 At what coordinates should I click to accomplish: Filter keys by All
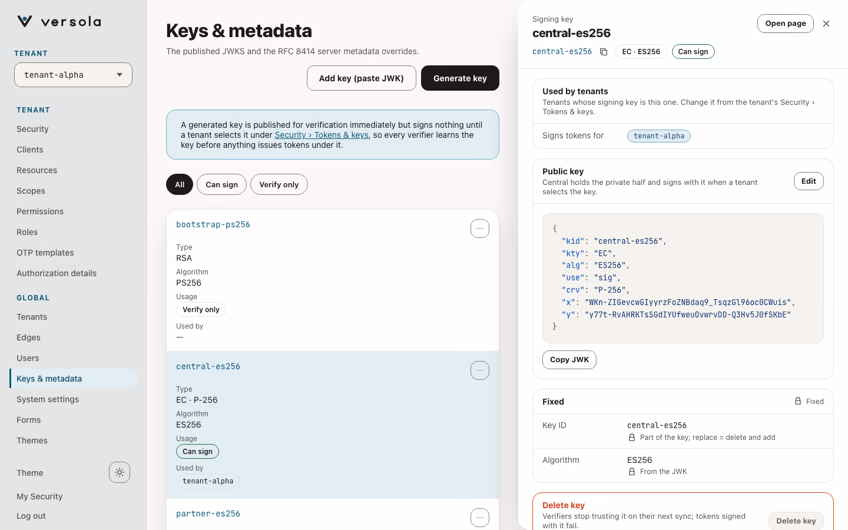[180, 184]
